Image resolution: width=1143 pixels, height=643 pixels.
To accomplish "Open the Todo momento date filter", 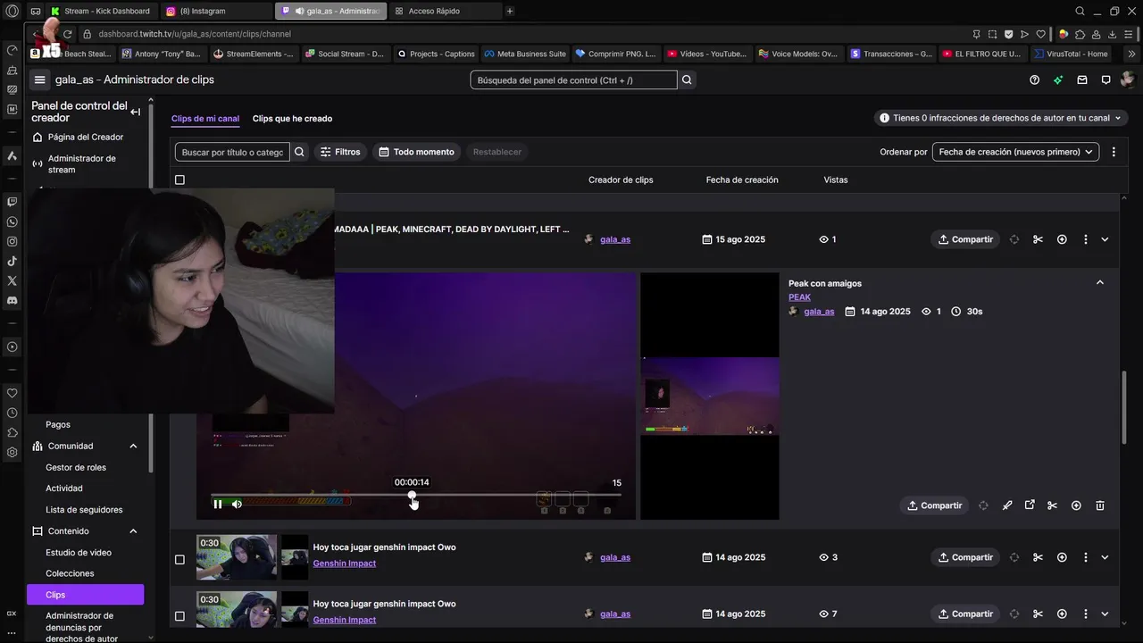I will [416, 152].
